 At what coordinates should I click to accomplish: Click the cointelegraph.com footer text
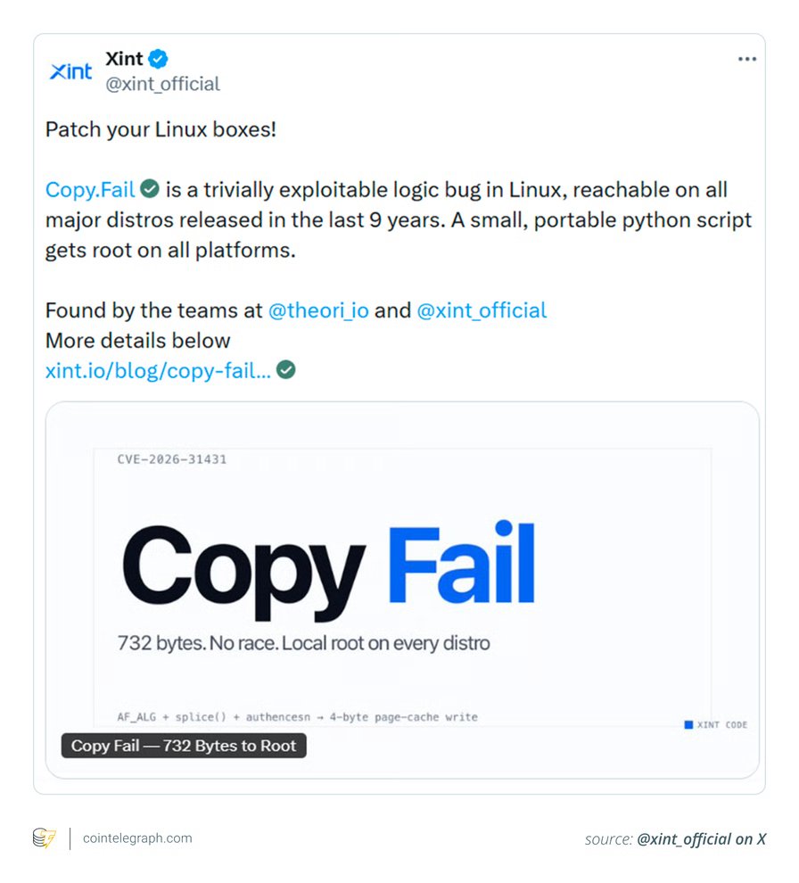click(137, 838)
